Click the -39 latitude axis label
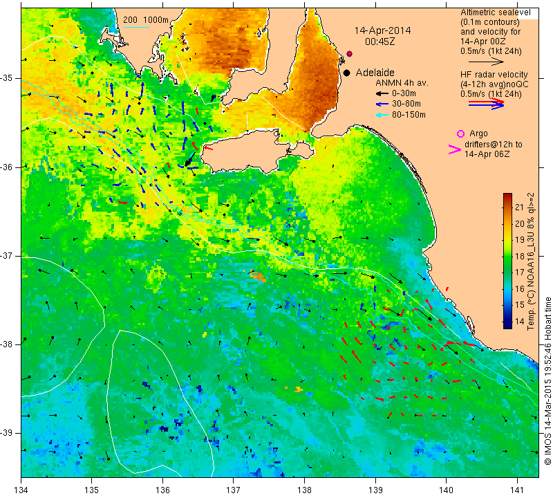Viewport: 553px width, 498px height. pos(7,433)
